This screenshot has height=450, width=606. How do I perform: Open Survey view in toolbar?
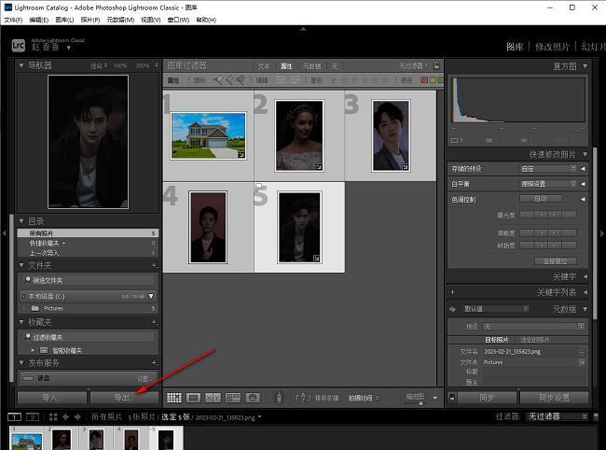coord(232,398)
